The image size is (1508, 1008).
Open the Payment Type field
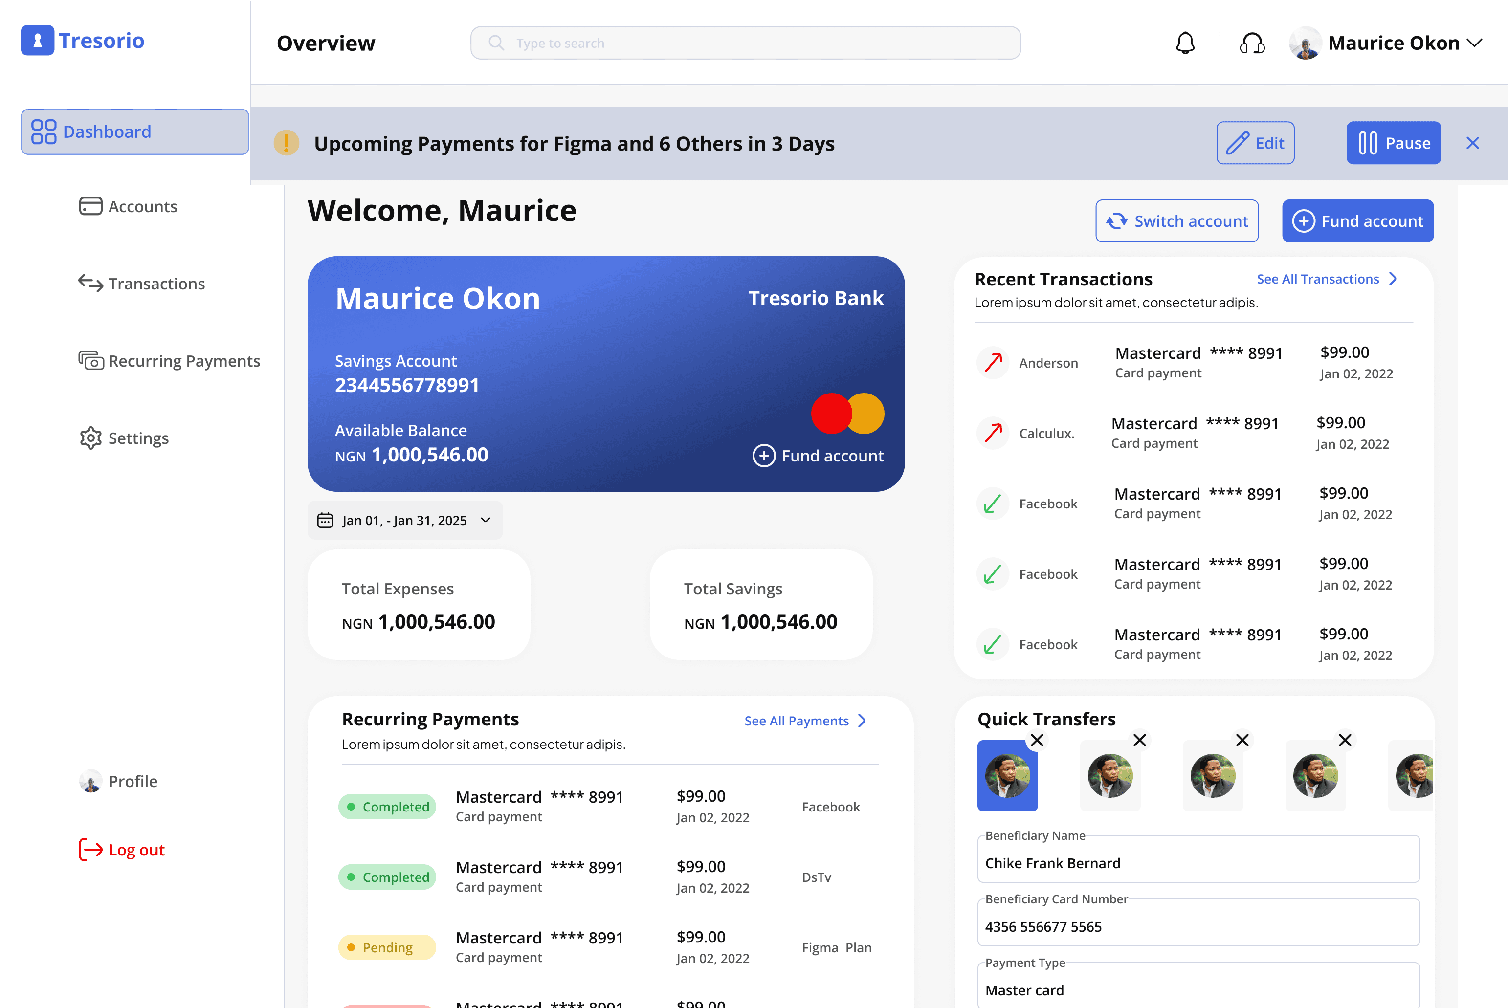[x=1198, y=989]
